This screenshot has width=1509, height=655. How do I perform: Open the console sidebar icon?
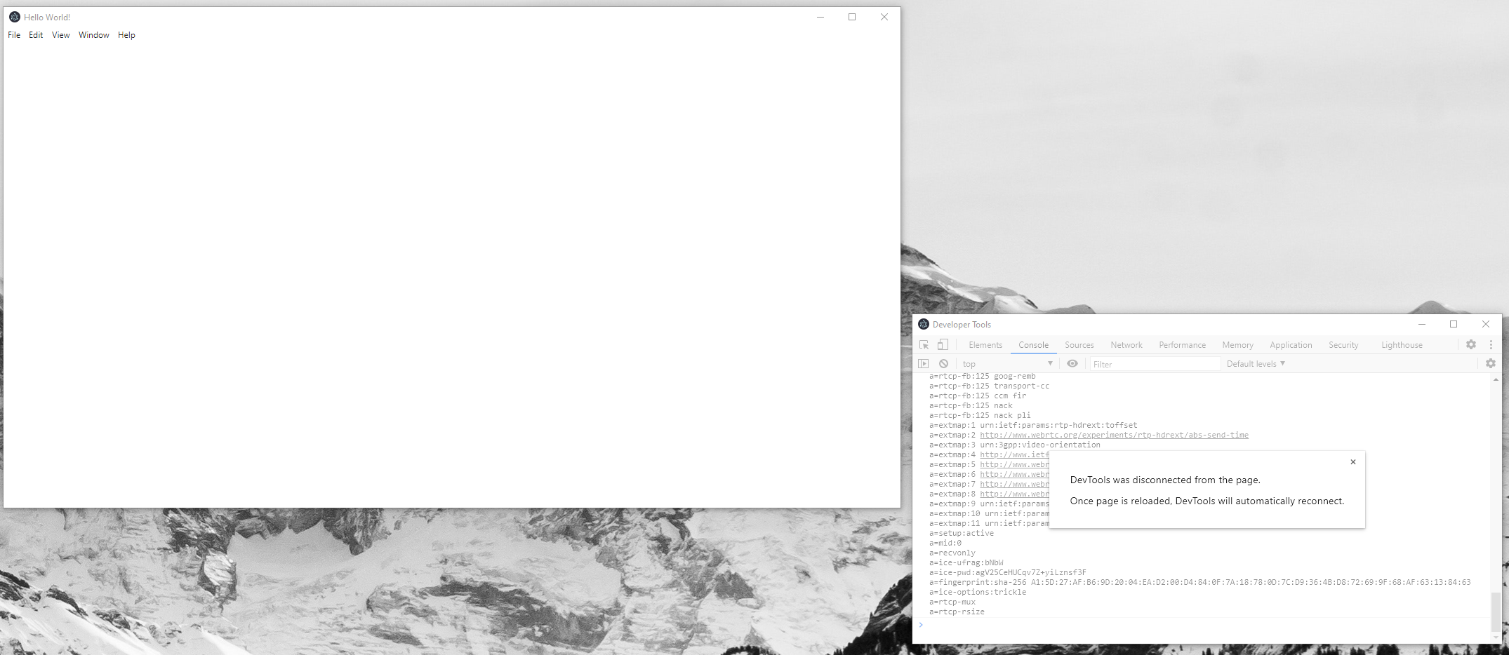point(923,363)
